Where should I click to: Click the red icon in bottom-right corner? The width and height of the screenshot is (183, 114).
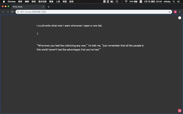(179, 111)
